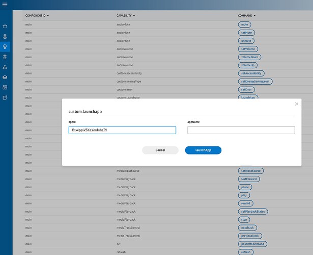Run the setMute command

pyautogui.click(x=246, y=33)
